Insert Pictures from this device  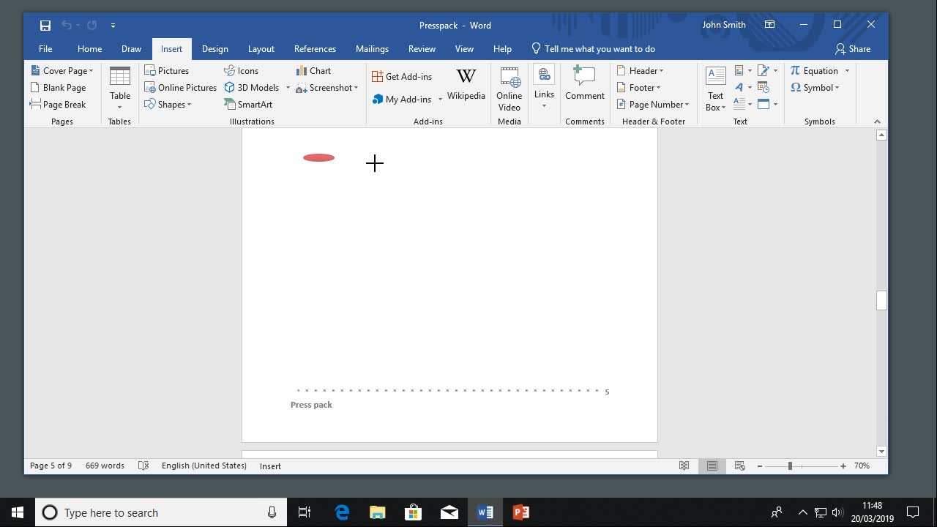click(x=167, y=71)
